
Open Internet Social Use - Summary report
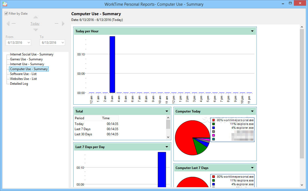(32, 54)
